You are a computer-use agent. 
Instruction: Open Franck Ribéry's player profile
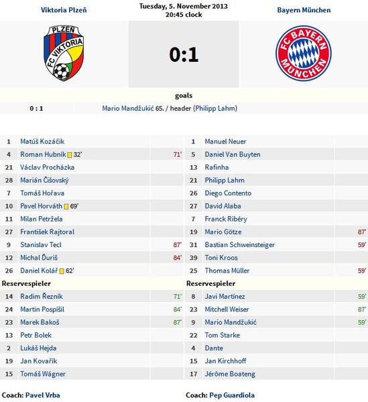point(226,219)
